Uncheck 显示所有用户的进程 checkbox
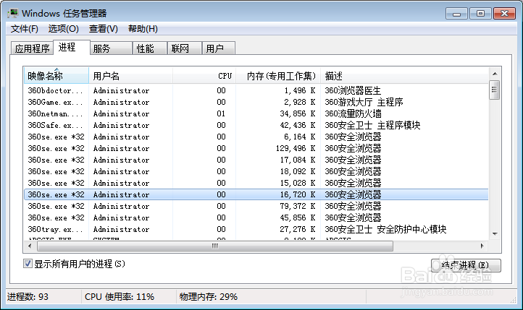 (28, 264)
